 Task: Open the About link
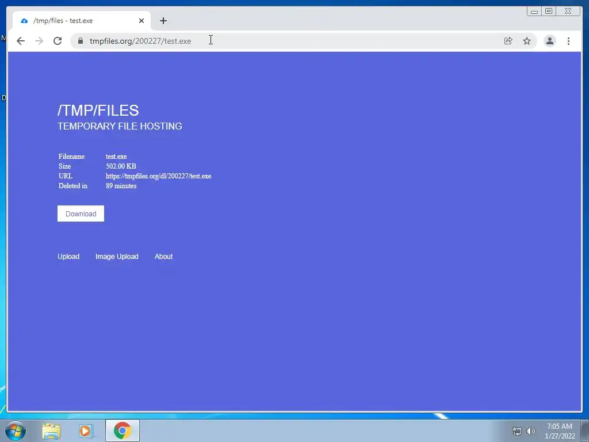[163, 256]
